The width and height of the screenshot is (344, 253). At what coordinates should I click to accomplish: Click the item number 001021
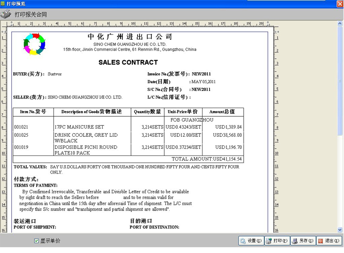[x=21, y=127]
